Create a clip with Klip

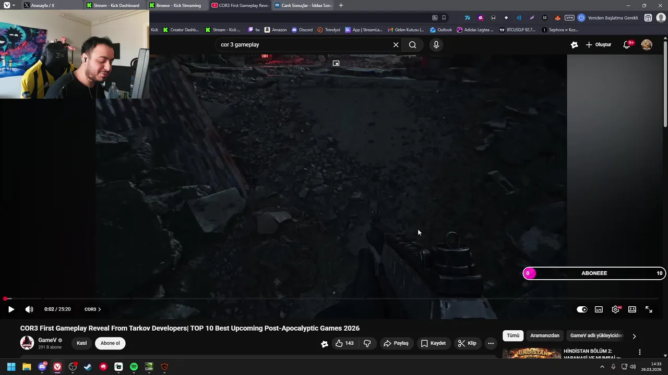467,343
